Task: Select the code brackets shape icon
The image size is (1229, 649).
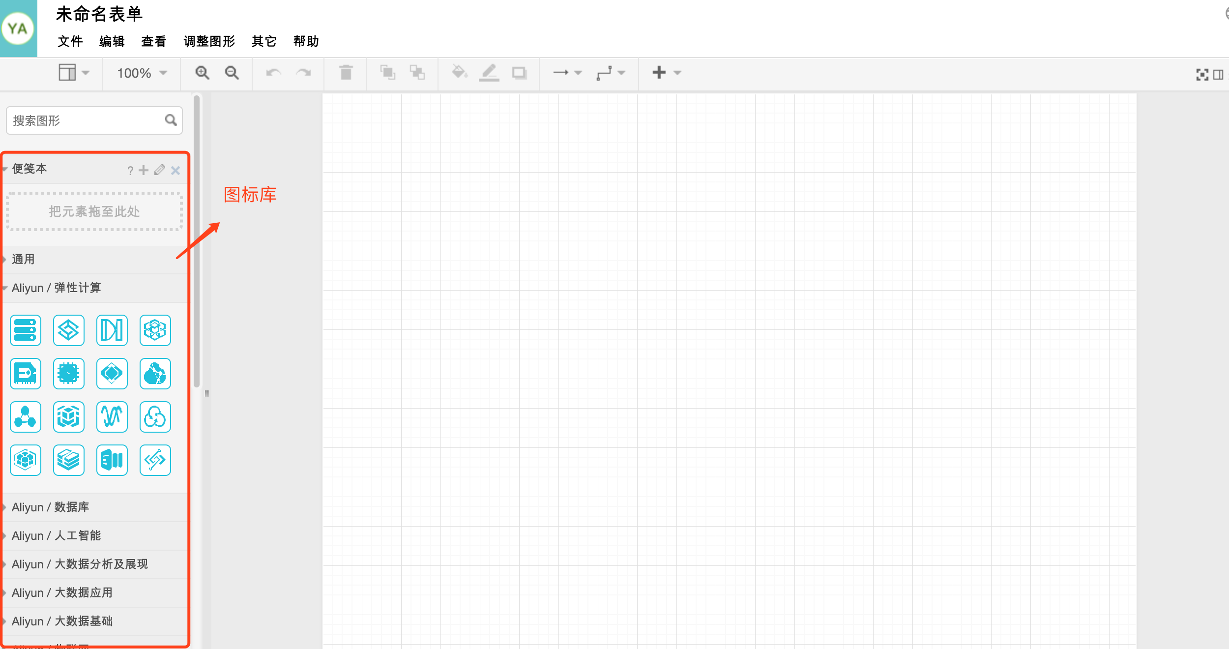Action: 155,460
